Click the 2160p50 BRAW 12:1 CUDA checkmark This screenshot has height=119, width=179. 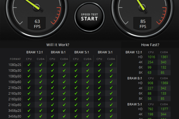coord(41,99)
